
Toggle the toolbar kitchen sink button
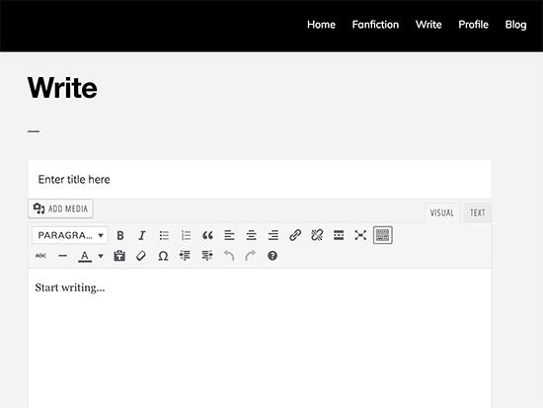pyautogui.click(x=383, y=235)
